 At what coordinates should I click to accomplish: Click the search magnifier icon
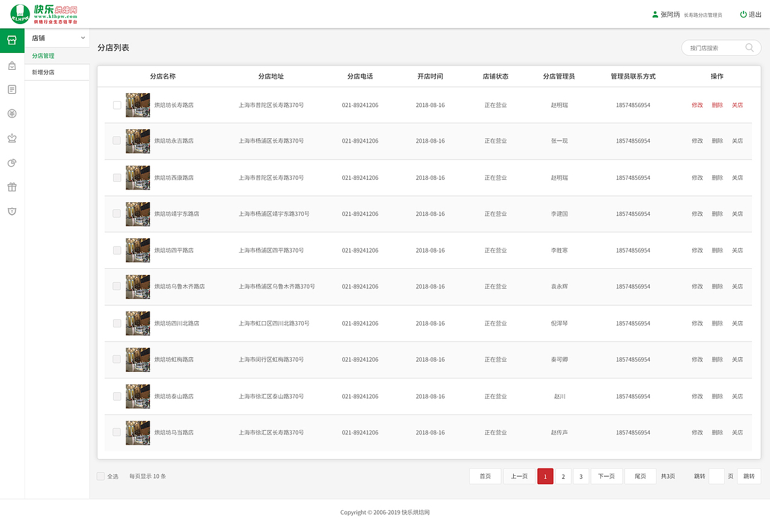coord(750,48)
